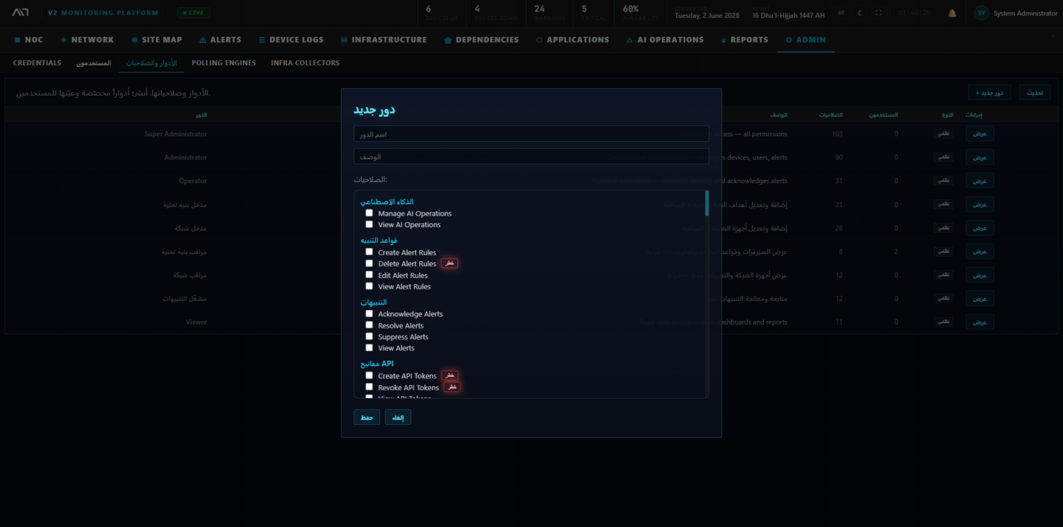
Task: Open the INFRA COLLECTORS sub-tab
Action: 305,63
